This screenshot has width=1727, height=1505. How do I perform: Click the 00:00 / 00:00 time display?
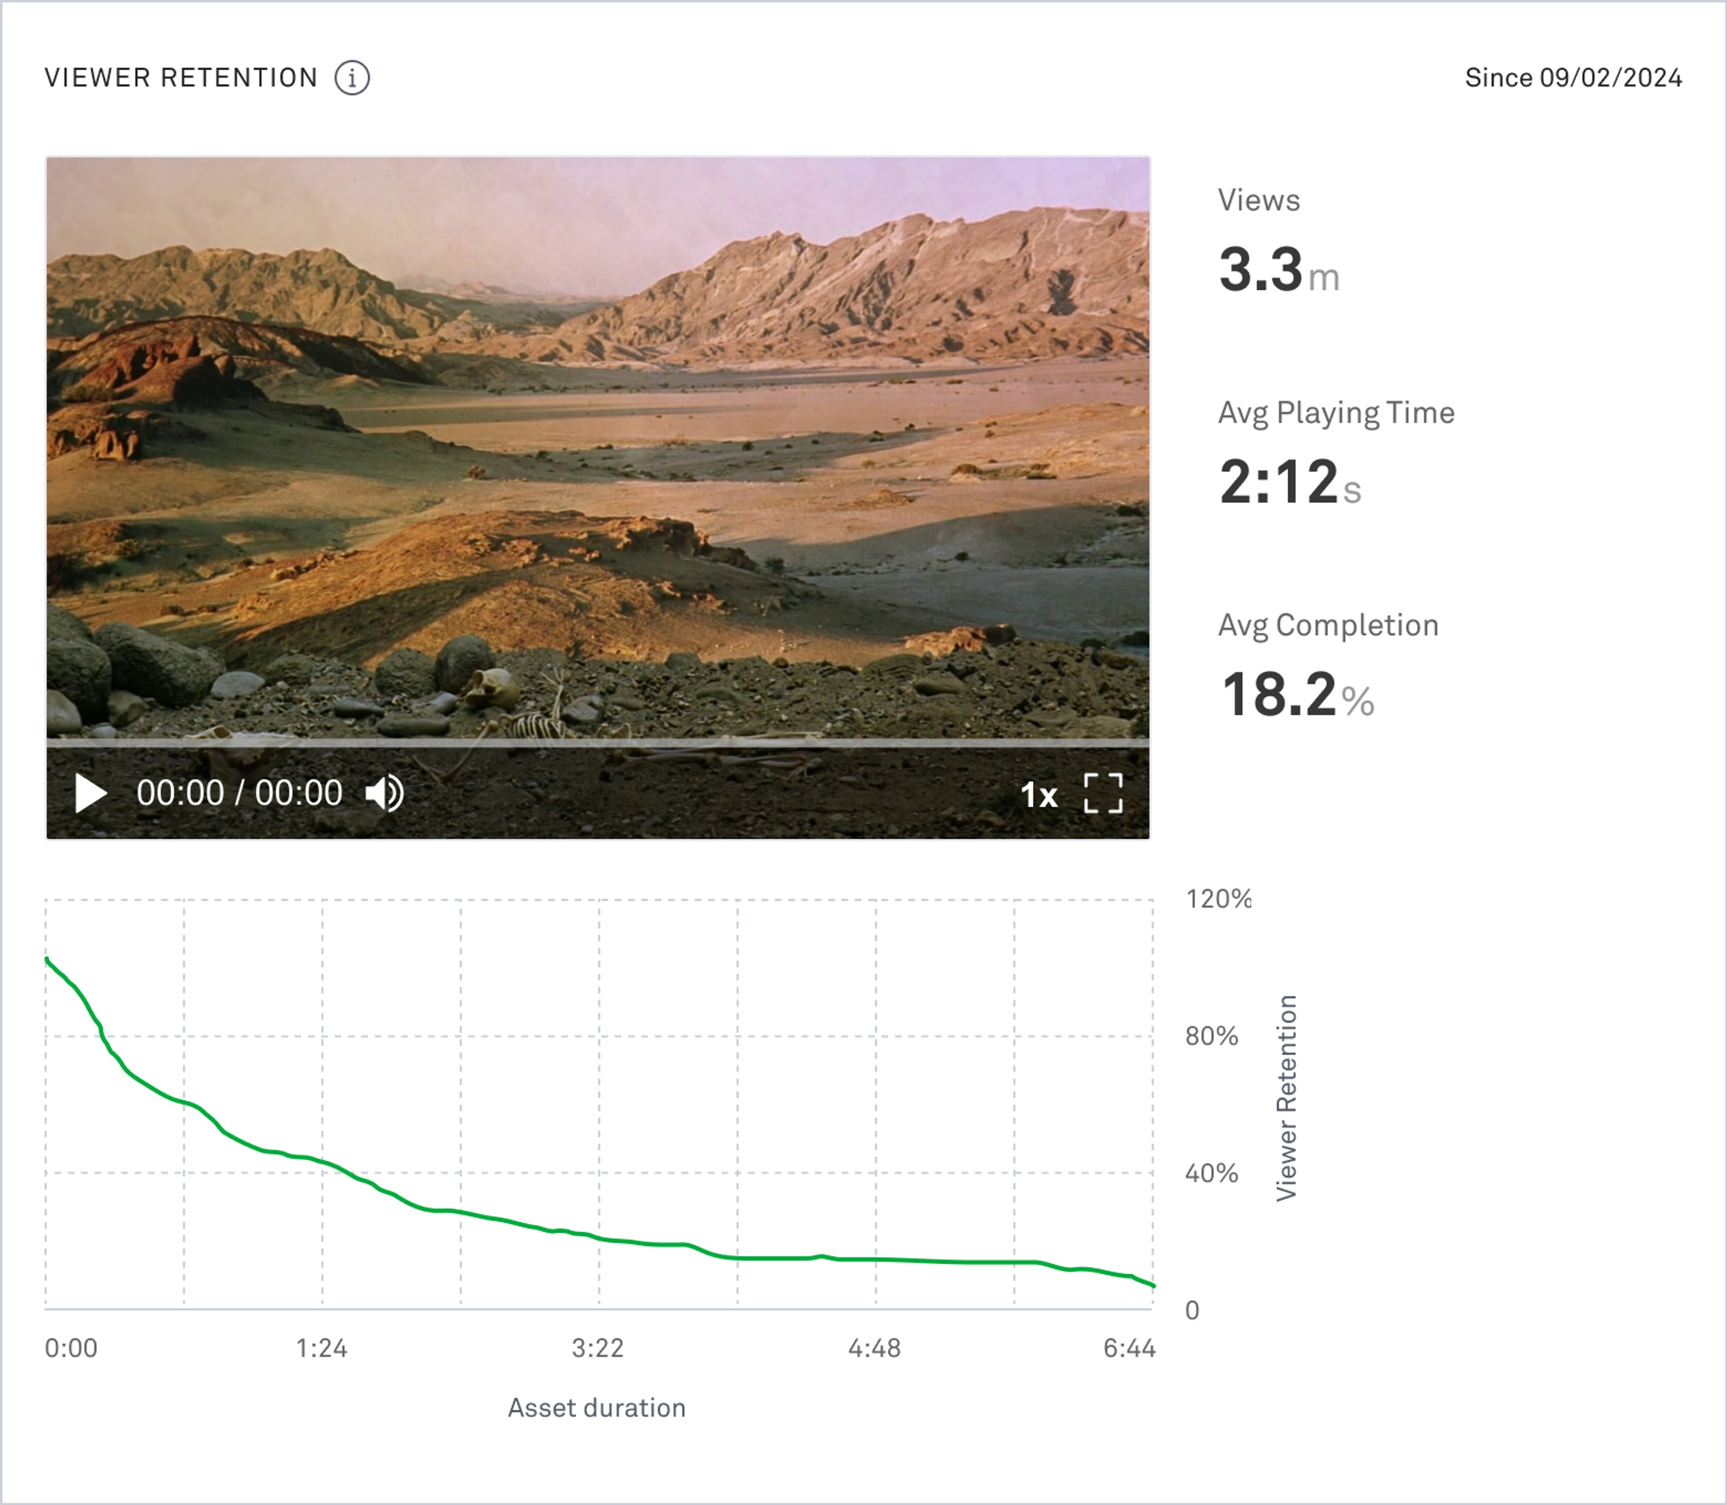click(x=240, y=793)
